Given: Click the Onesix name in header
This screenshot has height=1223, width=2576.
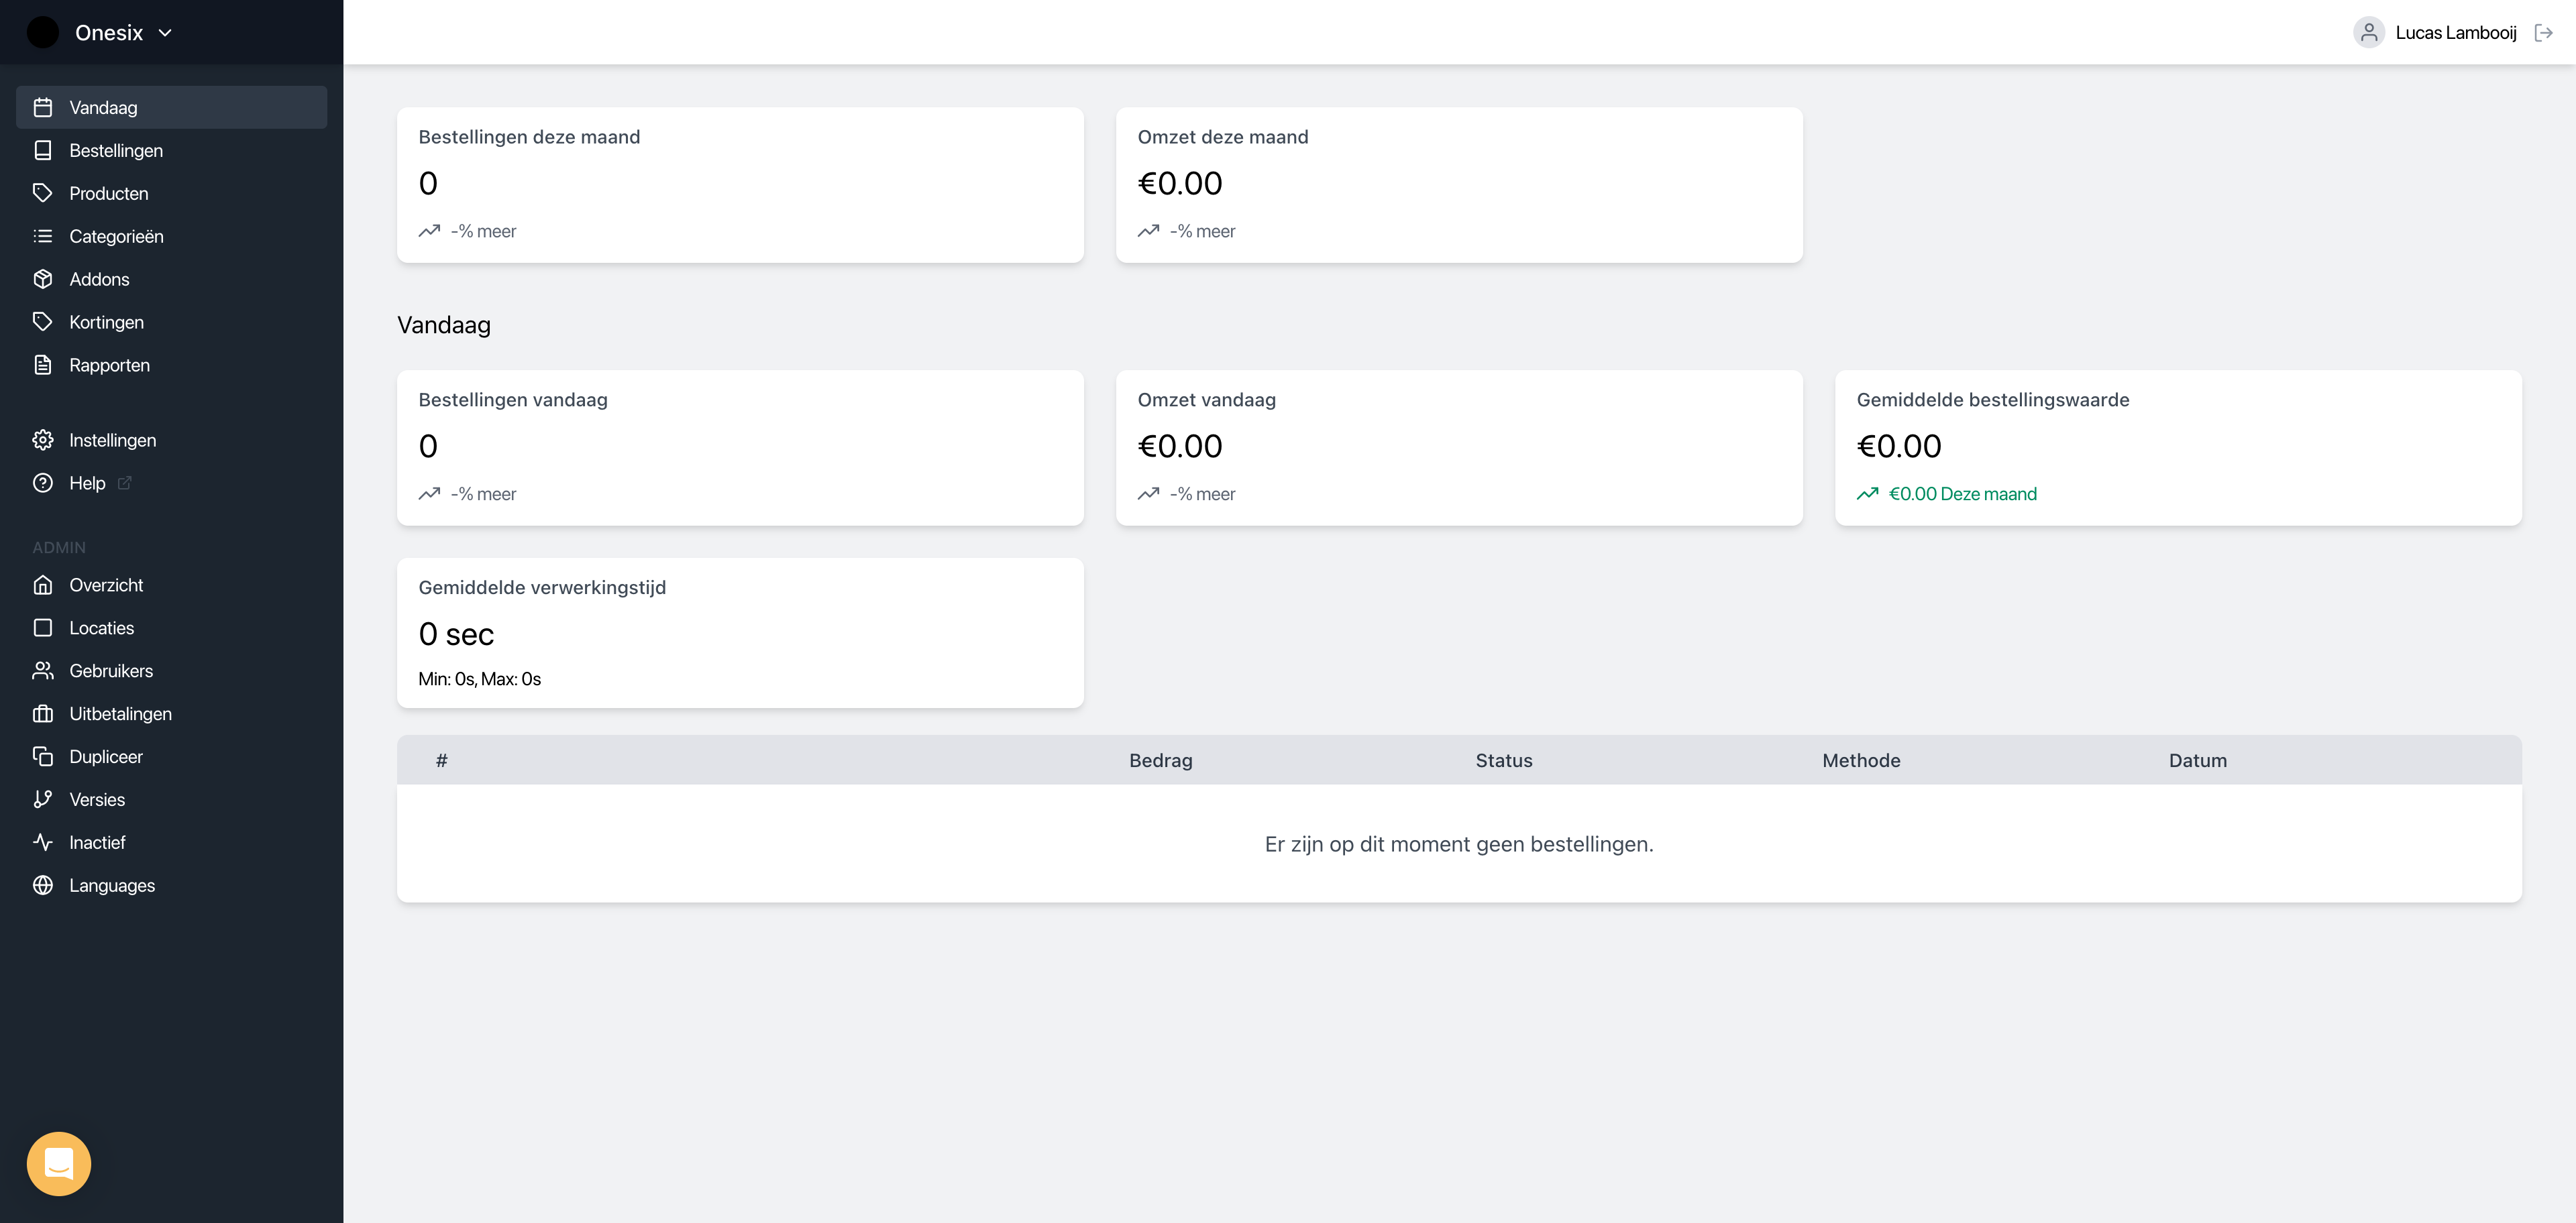Looking at the screenshot, I should coord(109,33).
